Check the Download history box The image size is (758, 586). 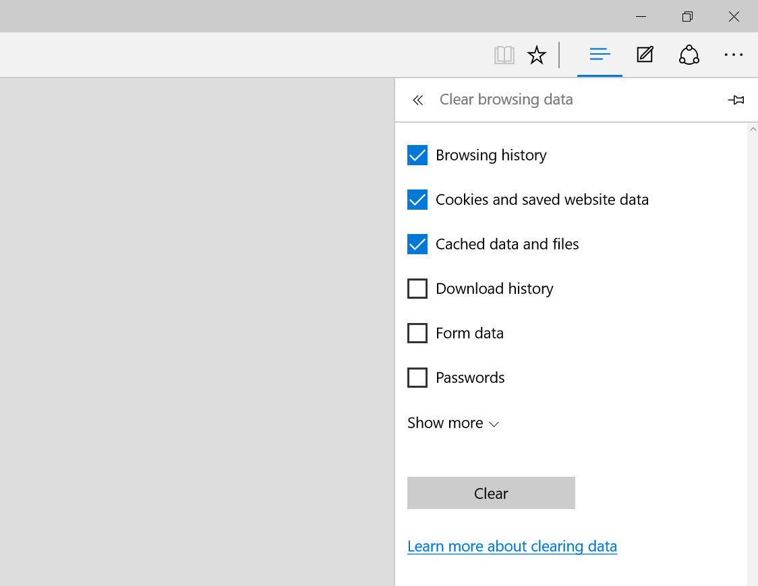pyautogui.click(x=417, y=289)
